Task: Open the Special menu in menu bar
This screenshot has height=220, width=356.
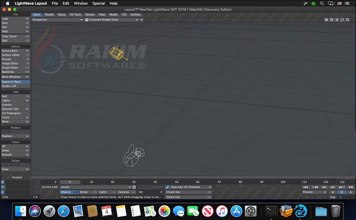Action: (98, 4)
